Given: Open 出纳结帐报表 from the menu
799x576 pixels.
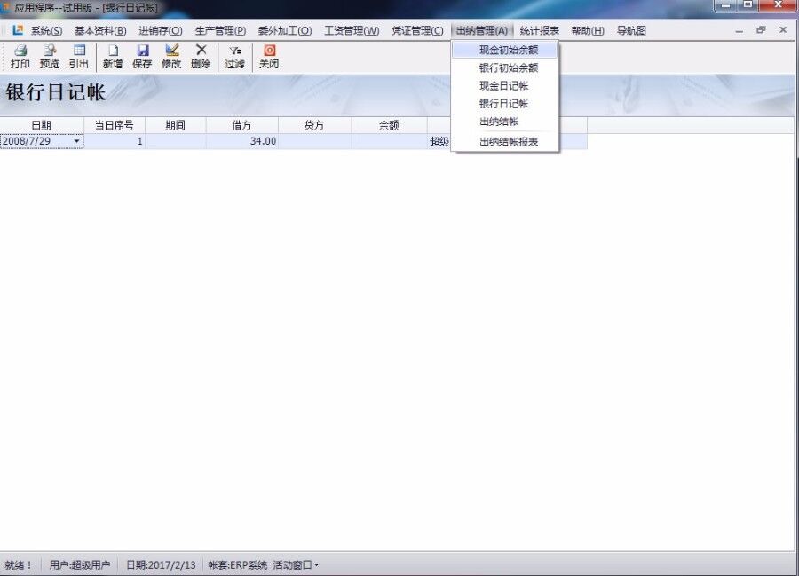Looking at the screenshot, I should 504,142.
